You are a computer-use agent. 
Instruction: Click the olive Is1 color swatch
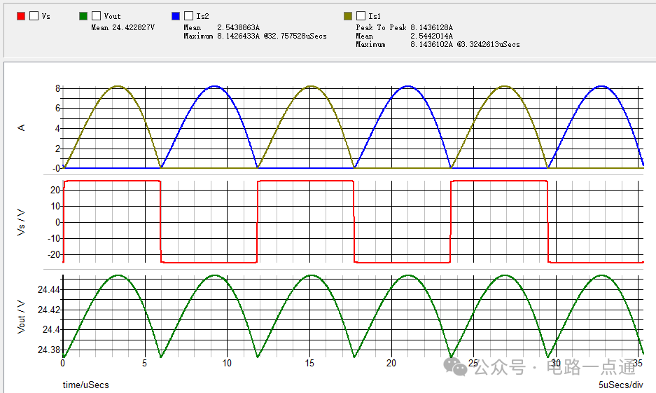[348, 16]
